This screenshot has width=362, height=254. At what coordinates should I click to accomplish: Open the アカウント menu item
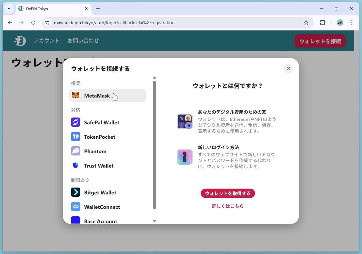tap(47, 41)
